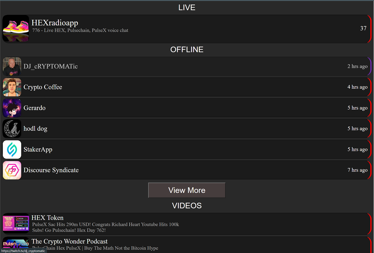Image resolution: width=374 pixels, height=253 pixels.
Task: Click the VIDEOS section heading
Action: (x=187, y=206)
